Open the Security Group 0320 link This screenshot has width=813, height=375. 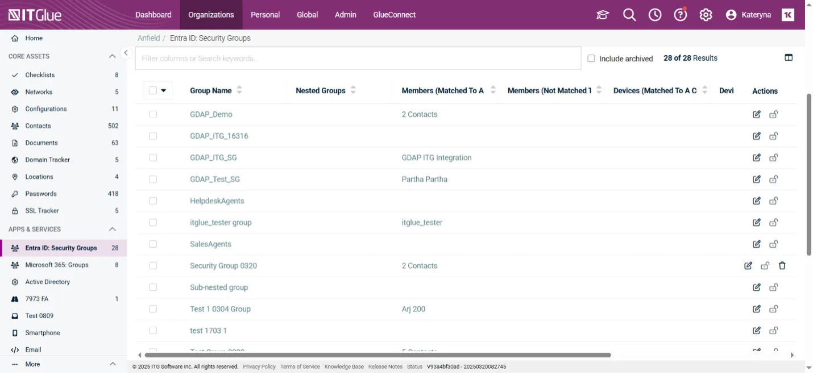coord(223,265)
